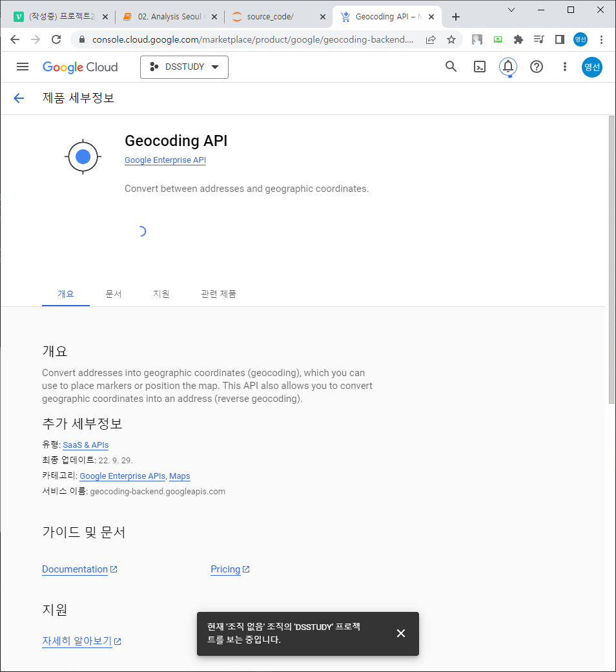Screen dimensions: 616x672
Task: Click the service name geocoding-backend.googleapis.com text
Action: click(x=158, y=492)
